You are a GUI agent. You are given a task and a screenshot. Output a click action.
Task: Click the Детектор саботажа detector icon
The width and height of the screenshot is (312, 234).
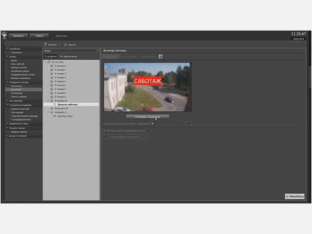[x=55, y=105]
